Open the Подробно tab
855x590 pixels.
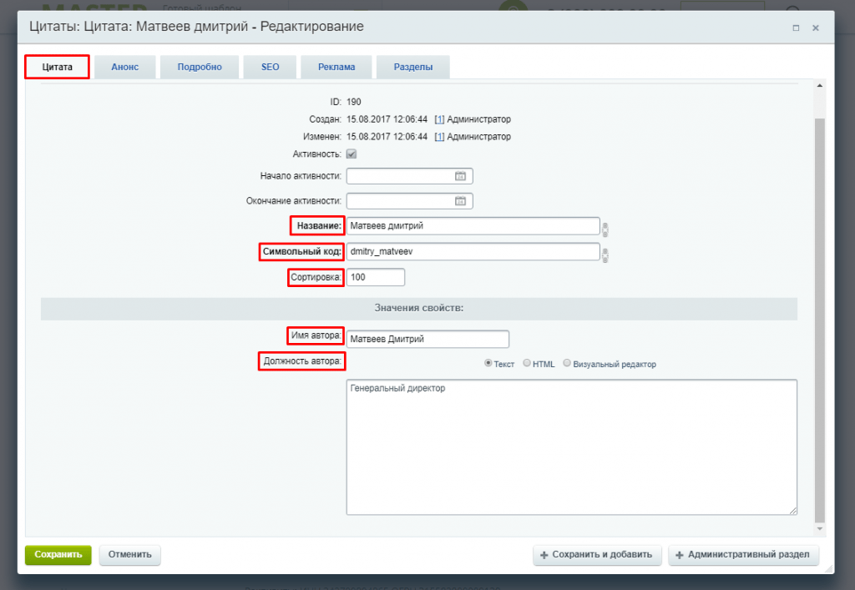(200, 68)
